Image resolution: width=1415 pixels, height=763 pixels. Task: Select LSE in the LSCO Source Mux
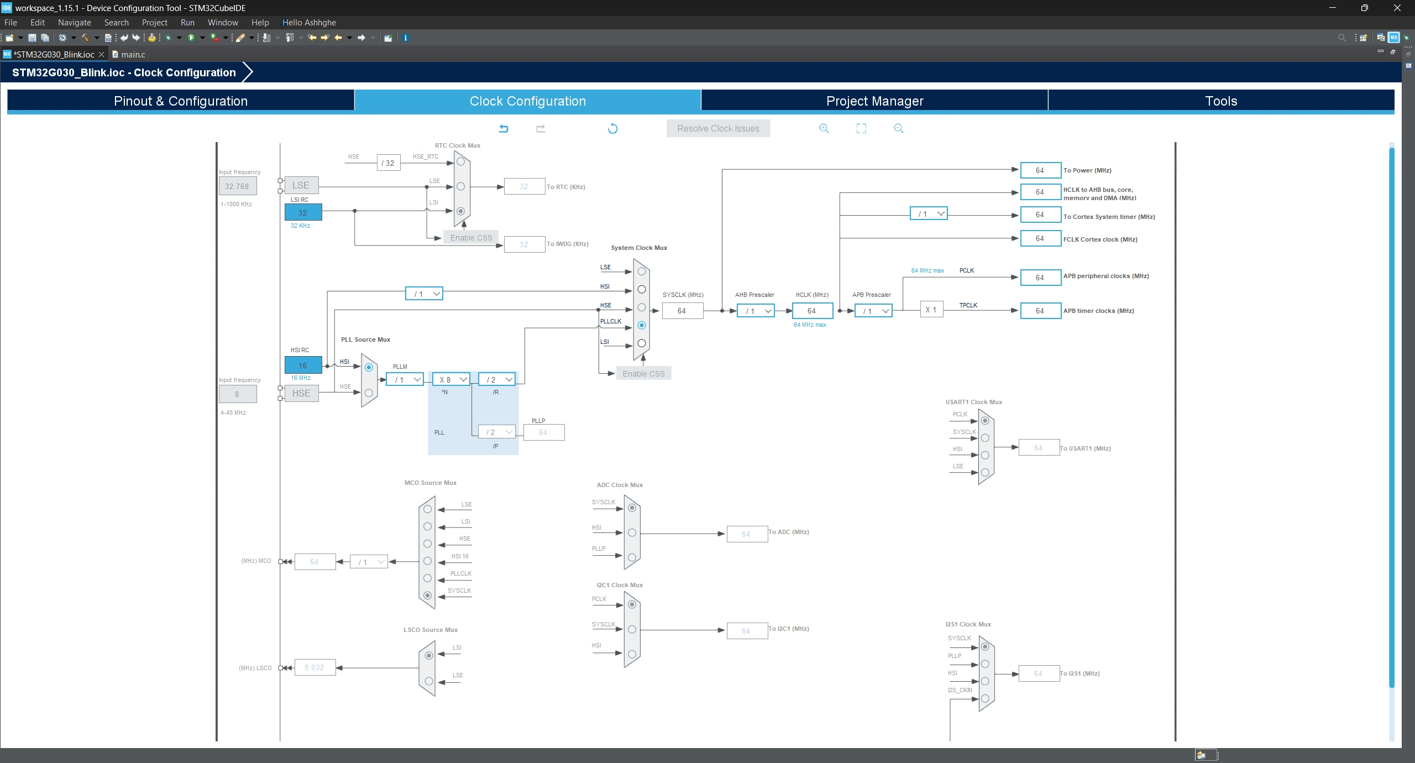point(429,681)
